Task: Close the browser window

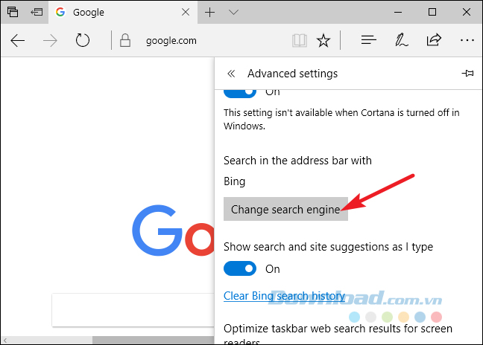Action: 467,13
